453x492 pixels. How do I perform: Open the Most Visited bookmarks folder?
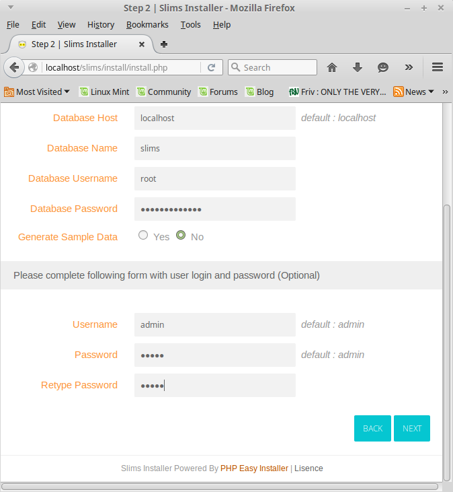tap(37, 92)
